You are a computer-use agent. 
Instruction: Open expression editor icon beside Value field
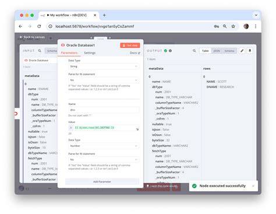(x=137, y=129)
